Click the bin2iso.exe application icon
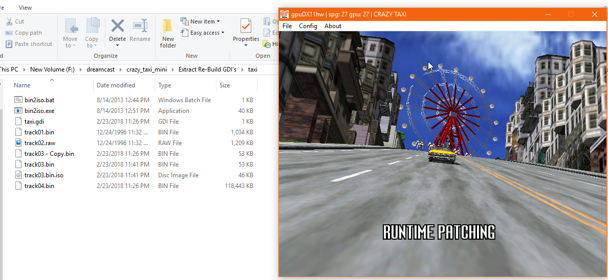Image resolution: width=608 pixels, height=280 pixels. [x=18, y=111]
